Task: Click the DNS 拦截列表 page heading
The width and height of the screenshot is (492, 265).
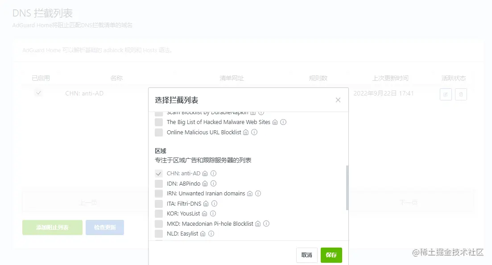Action: (x=43, y=13)
